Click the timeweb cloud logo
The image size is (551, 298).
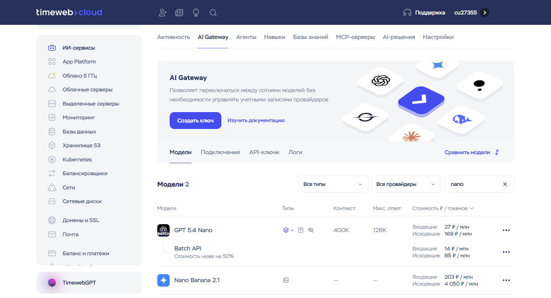point(69,12)
